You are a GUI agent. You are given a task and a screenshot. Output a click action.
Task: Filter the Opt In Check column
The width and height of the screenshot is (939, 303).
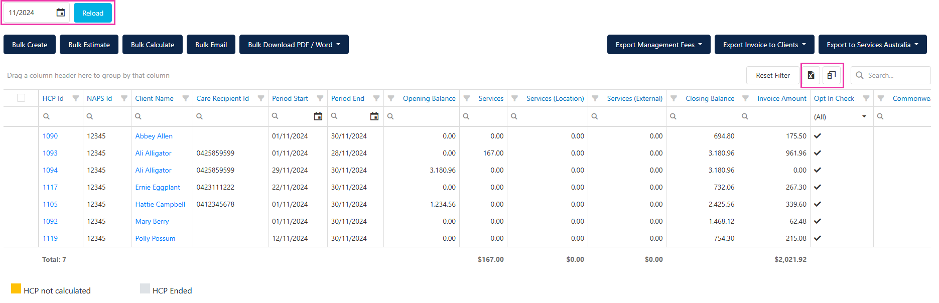(866, 98)
